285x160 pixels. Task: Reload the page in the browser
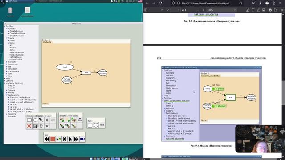(160, 3)
